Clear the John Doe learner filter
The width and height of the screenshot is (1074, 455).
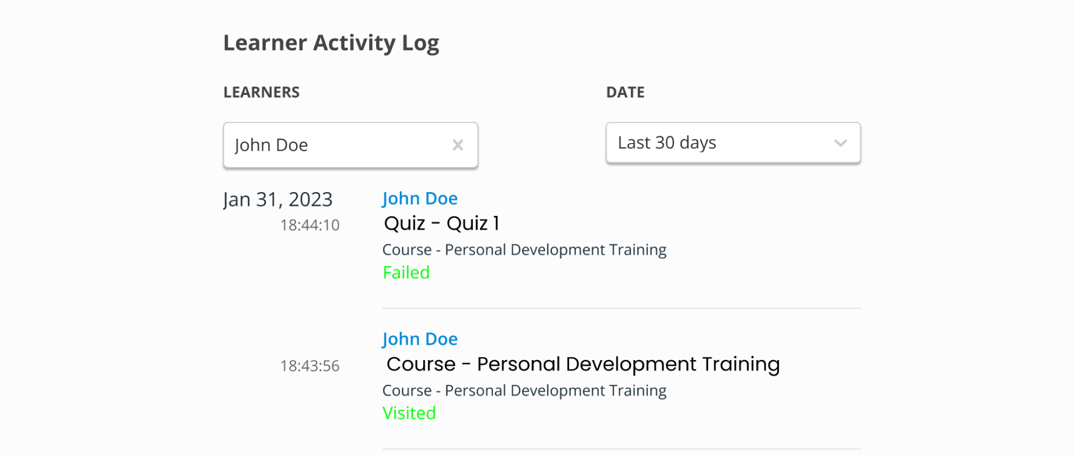457,145
